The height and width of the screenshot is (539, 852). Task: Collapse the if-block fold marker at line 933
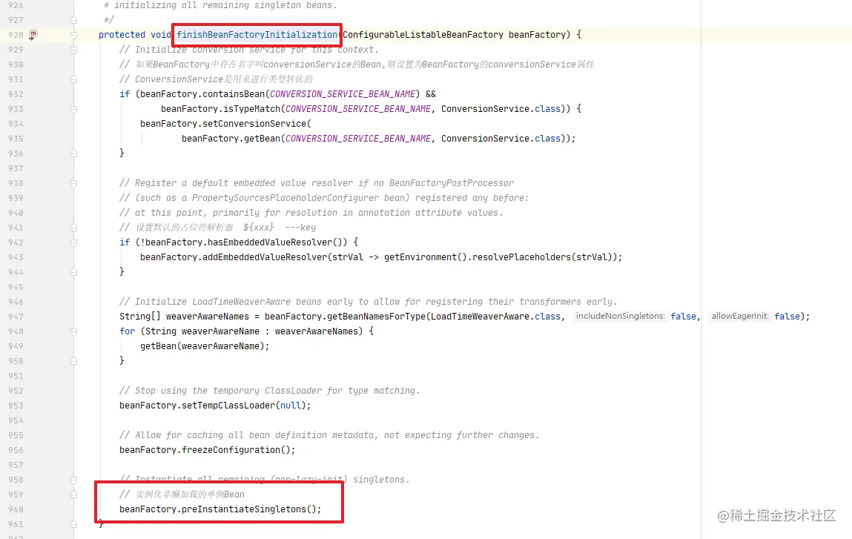73,109
